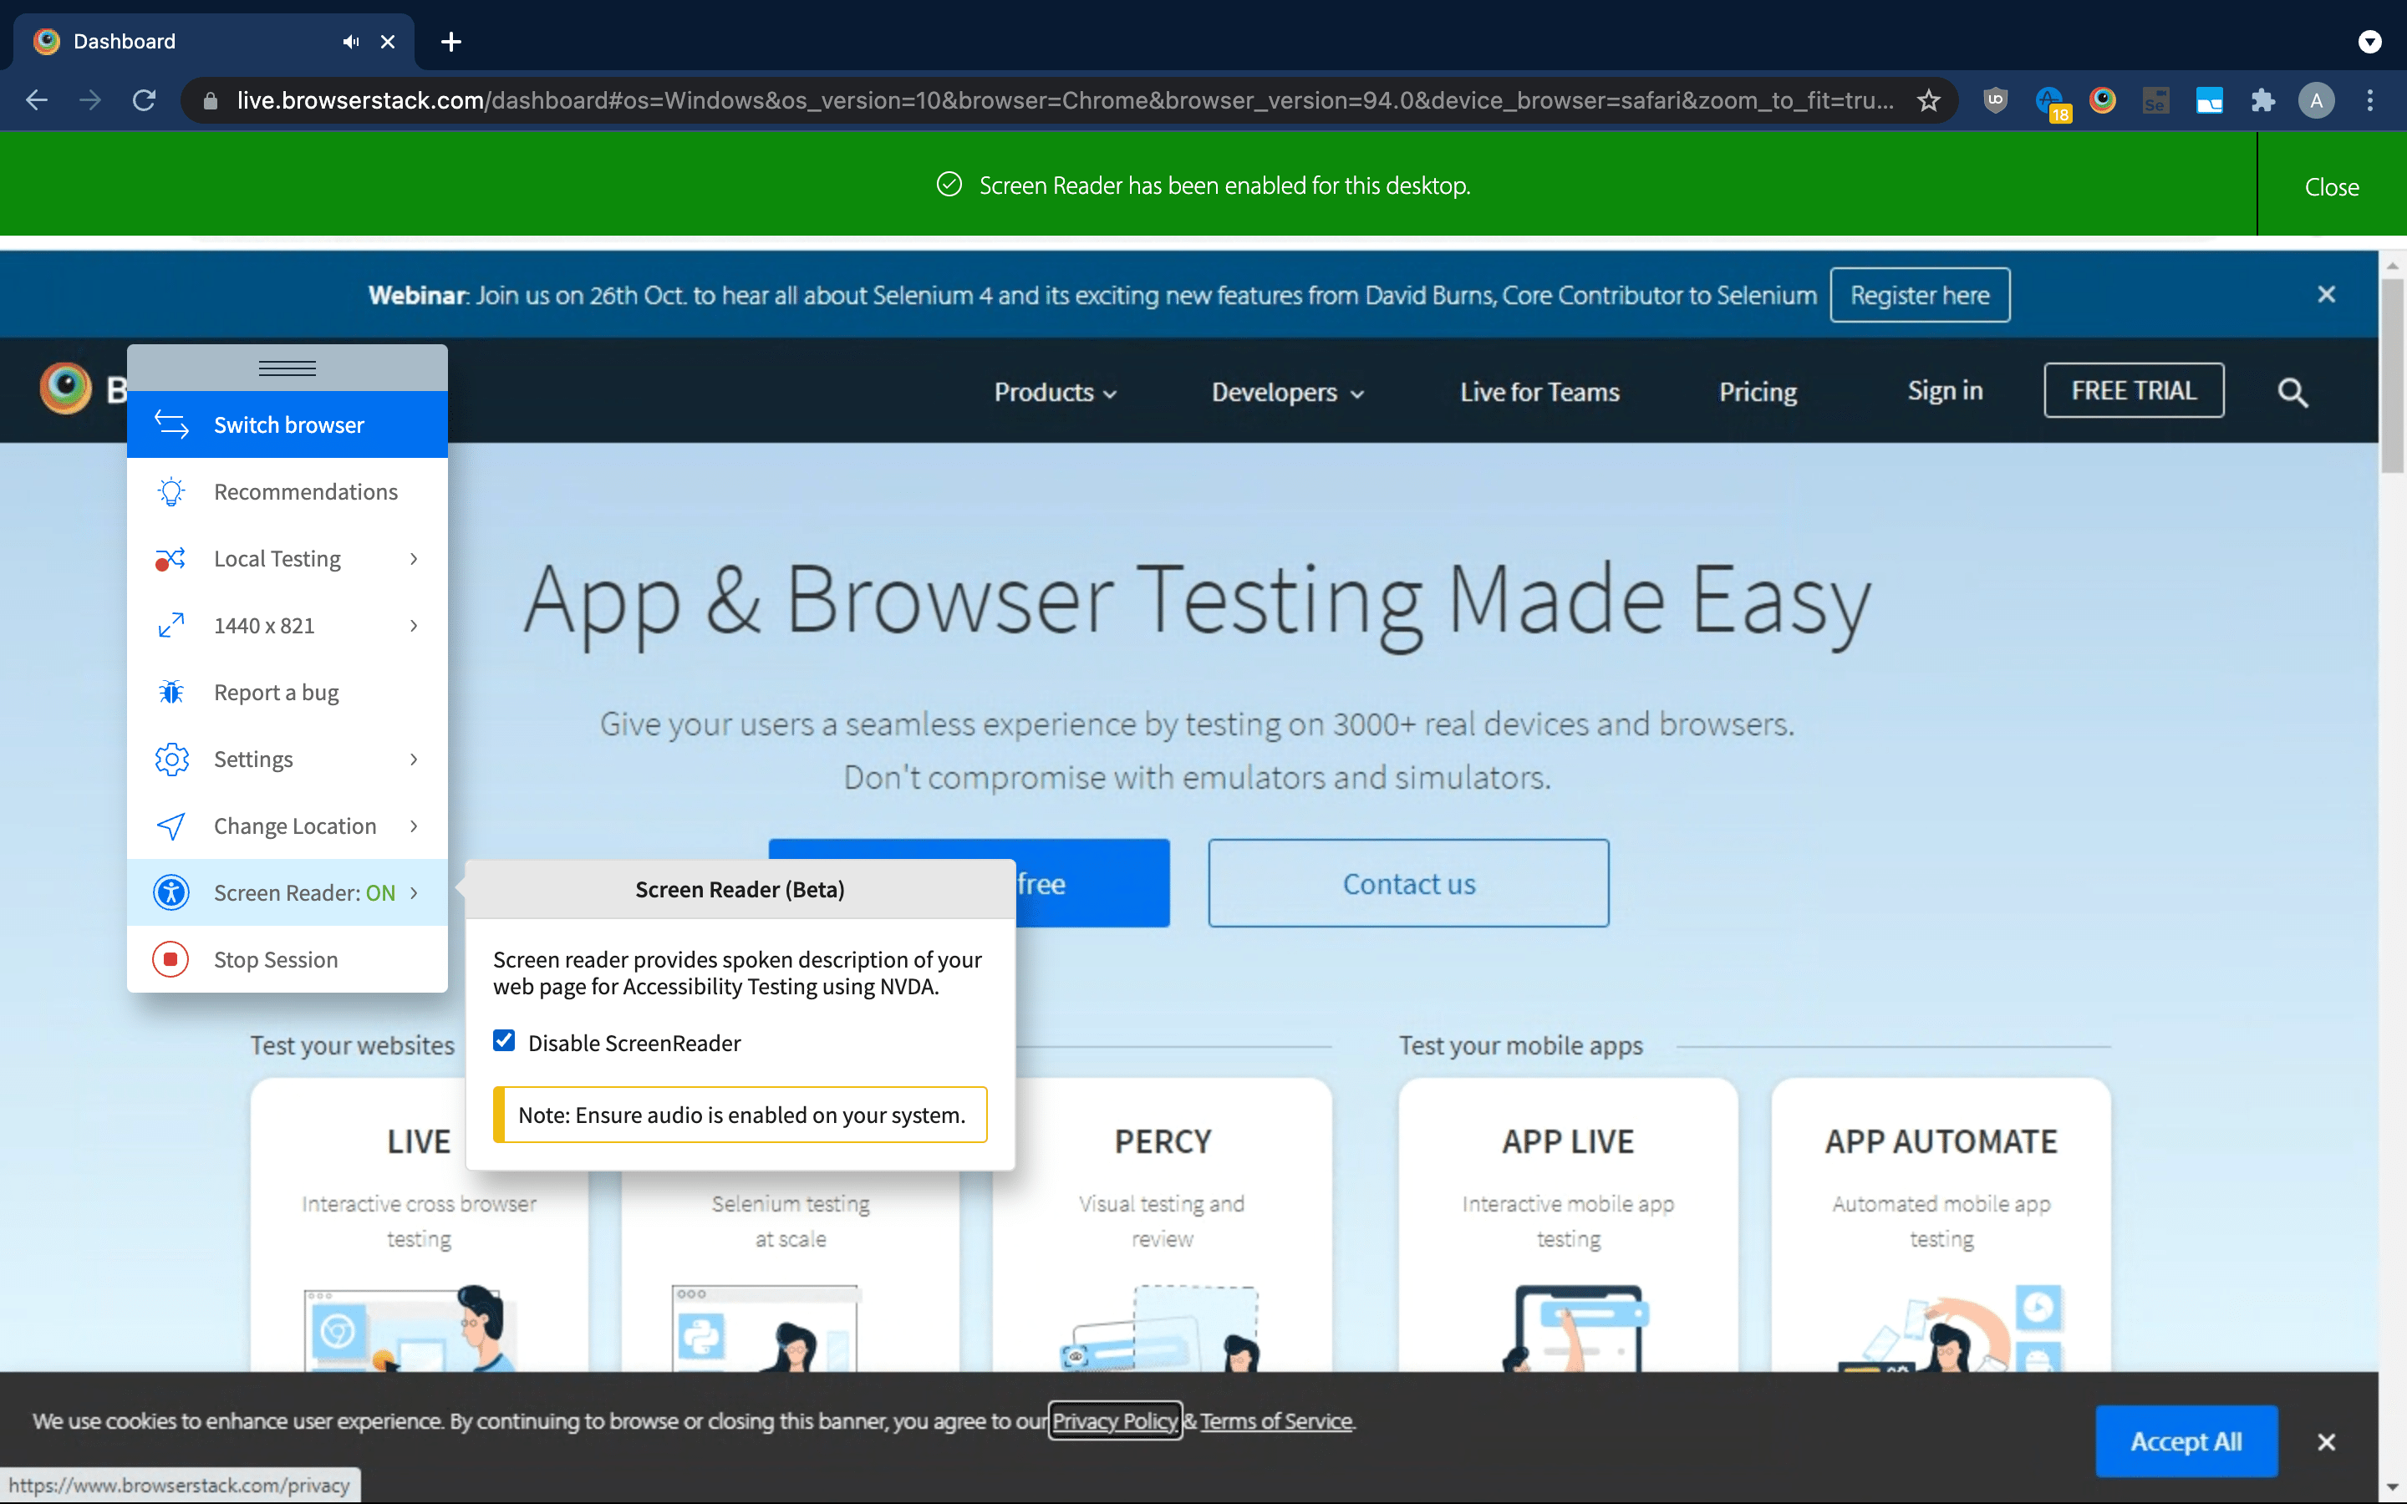Image resolution: width=2407 pixels, height=1504 pixels.
Task: Close the webinar announcement banner
Action: [2328, 292]
